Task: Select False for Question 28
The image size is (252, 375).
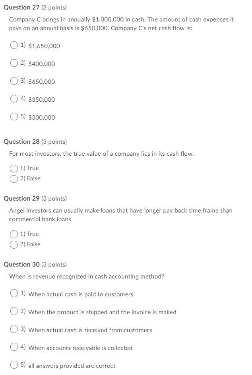Action: 13,178
